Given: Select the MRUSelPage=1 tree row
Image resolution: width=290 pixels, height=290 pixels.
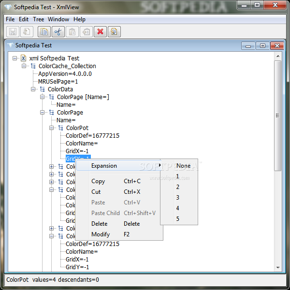Looking at the screenshot, I should point(58,82).
